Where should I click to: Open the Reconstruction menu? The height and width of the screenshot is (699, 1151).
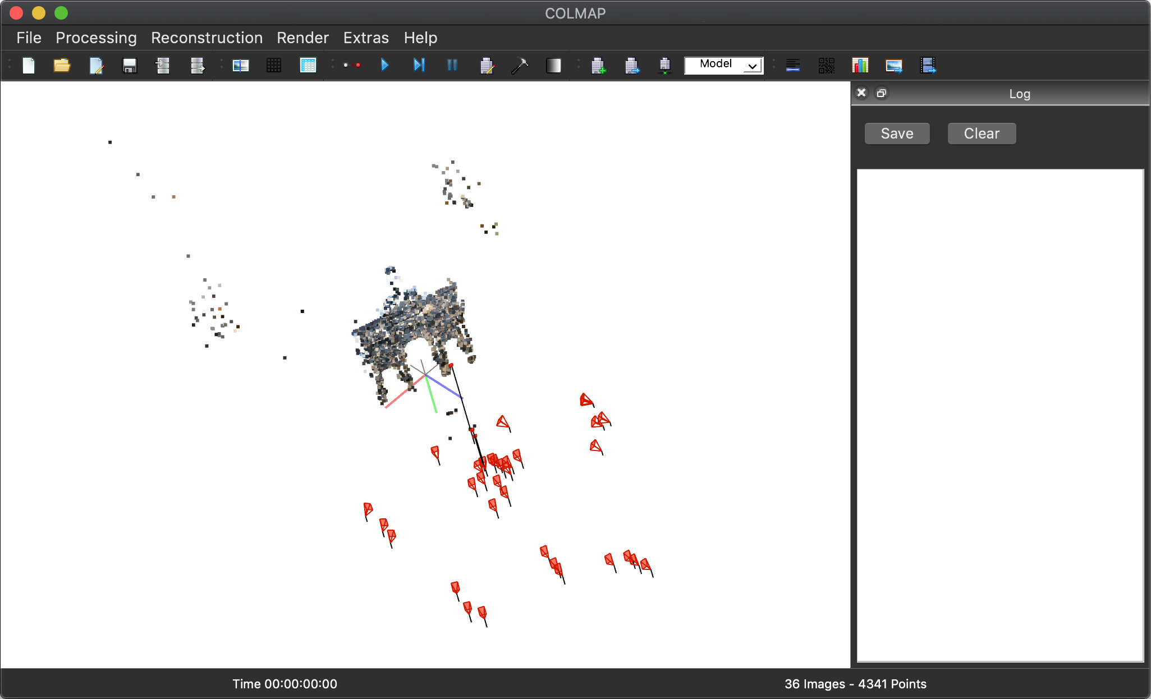click(x=207, y=38)
